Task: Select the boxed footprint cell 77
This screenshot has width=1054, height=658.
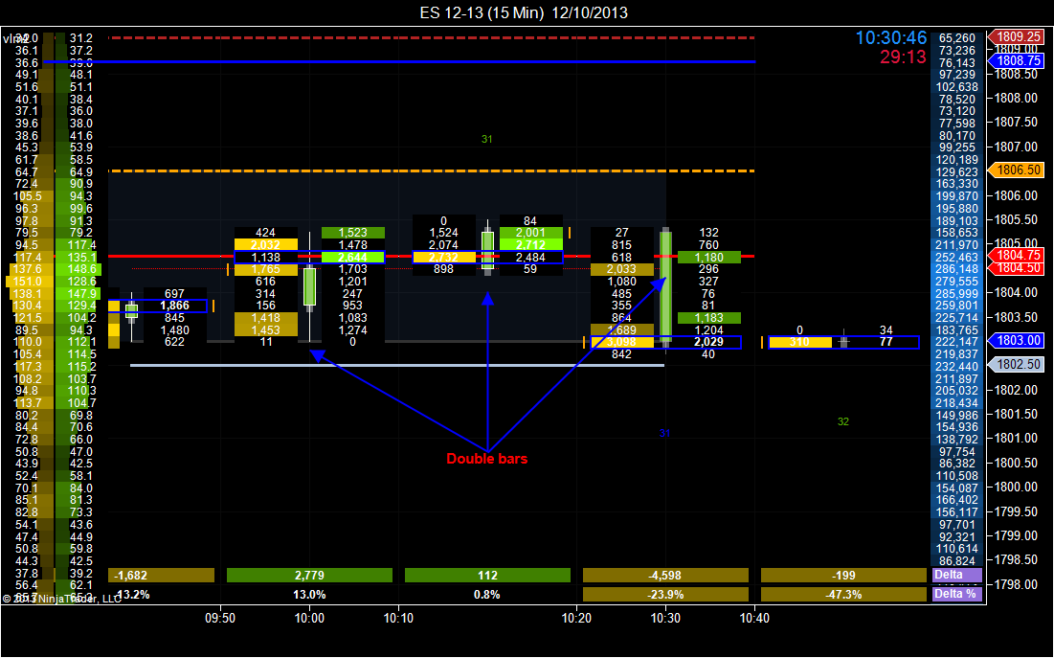Action: point(886,342)
